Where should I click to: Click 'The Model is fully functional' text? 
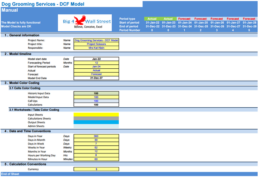[21, 22]
